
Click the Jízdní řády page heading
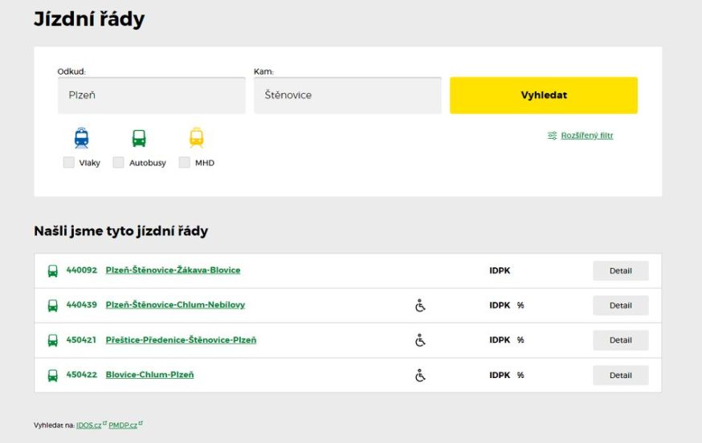point(89,18)
